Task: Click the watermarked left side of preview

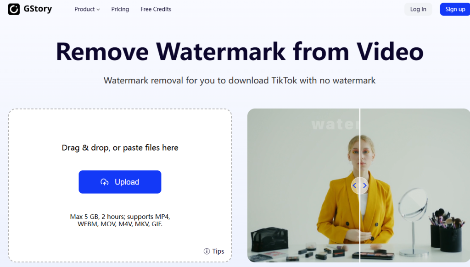Action: pos(303,185)
